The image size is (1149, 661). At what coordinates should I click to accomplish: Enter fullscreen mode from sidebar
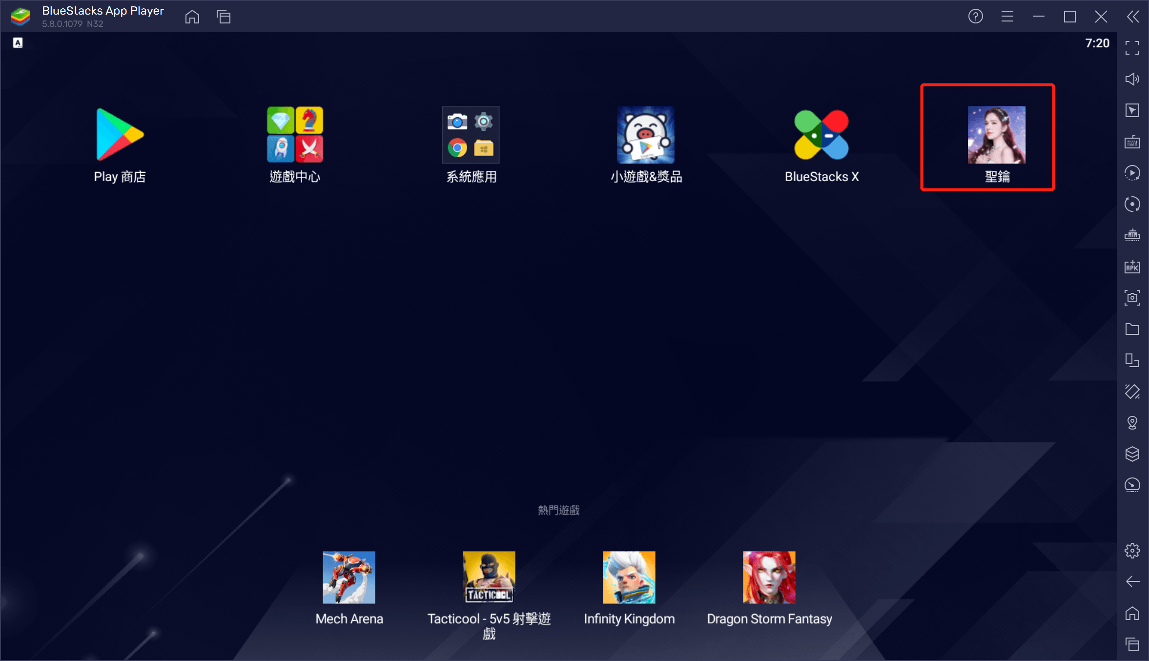(1132, 48)
